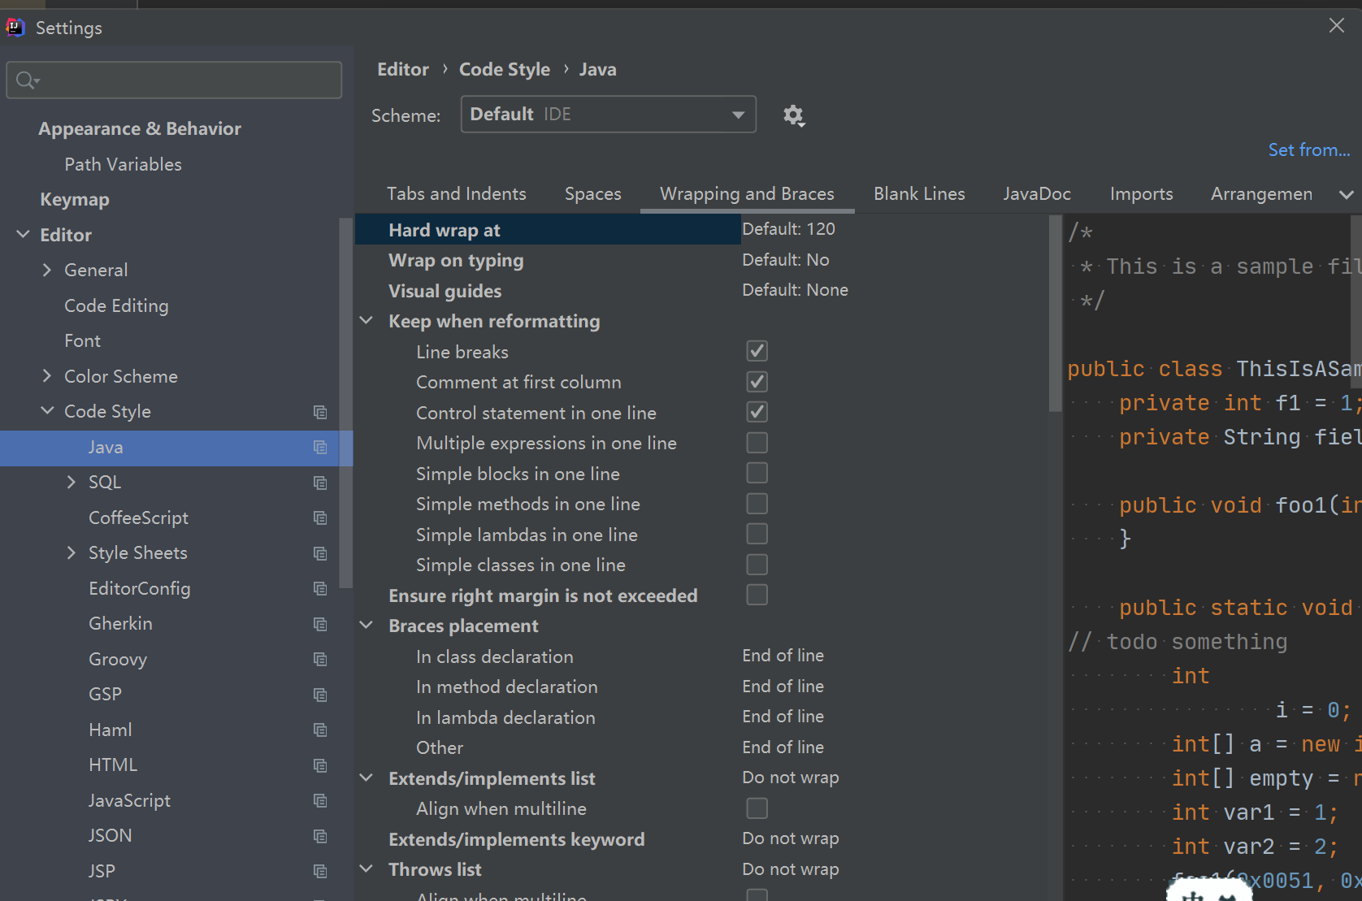
Task: Click the scheme icon on the SQL row
Action: pyautogui.click(x=320, y=483)
